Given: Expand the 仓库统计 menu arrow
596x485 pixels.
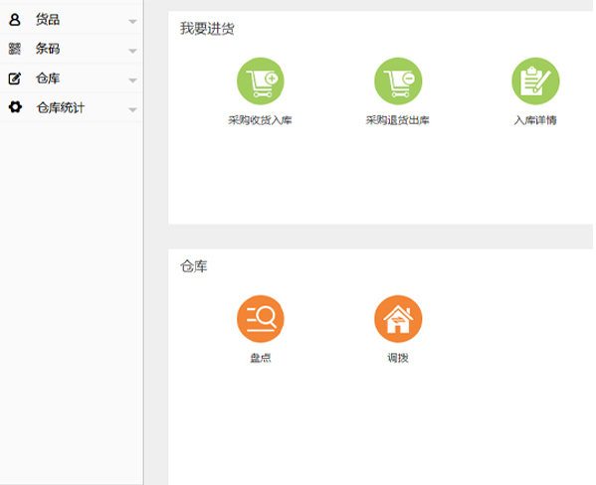Looking at the screenshot, I should pos(132,110).
